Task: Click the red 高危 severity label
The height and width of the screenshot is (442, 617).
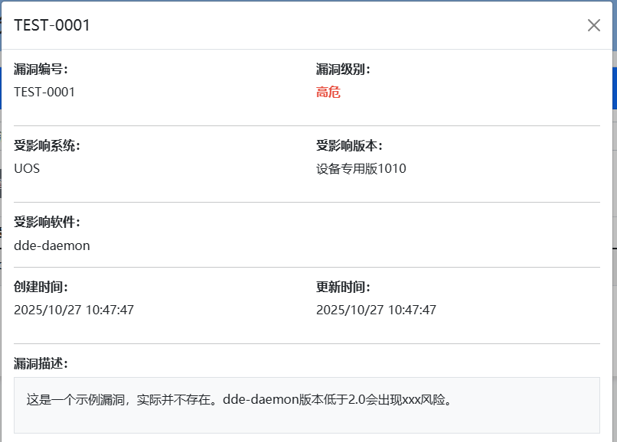Action: [328, 92]
